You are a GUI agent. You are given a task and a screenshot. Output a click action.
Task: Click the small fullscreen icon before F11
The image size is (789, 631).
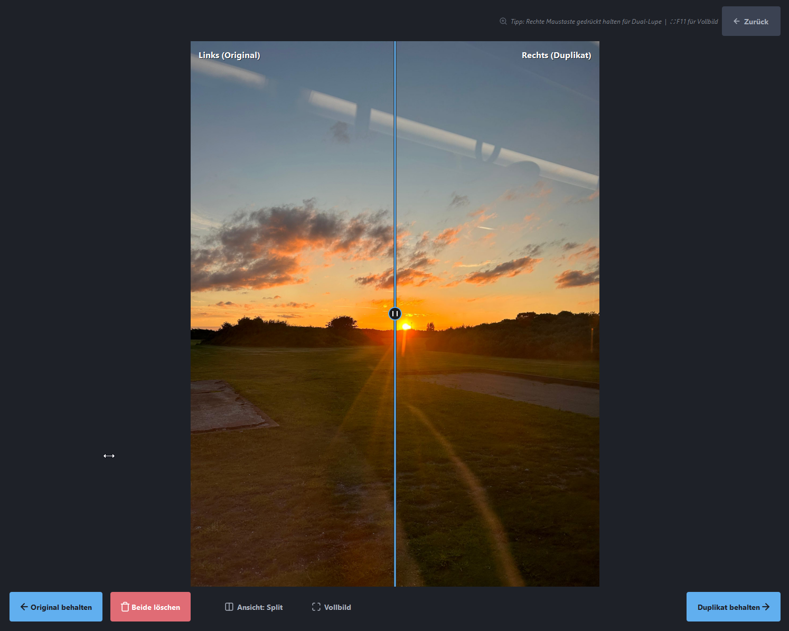point(673,22)
